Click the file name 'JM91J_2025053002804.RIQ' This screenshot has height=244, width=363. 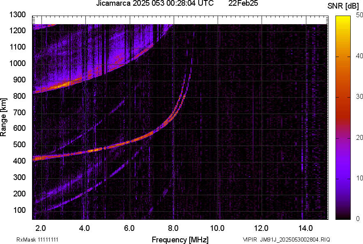click(295, 239)
